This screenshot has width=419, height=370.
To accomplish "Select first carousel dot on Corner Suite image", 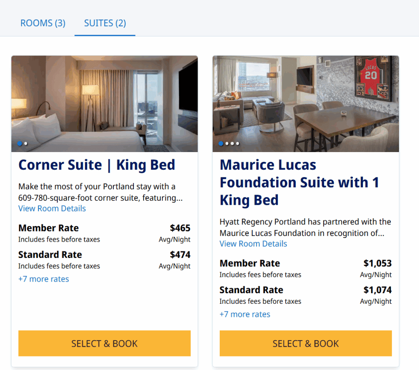I will click(x=20, y=144).
